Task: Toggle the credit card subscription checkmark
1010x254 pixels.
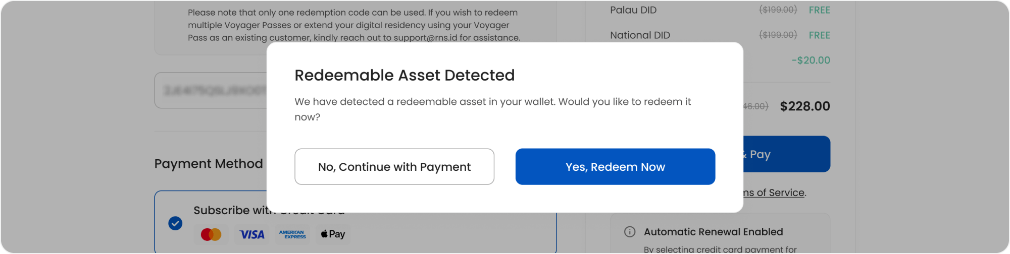Action: 175,223
